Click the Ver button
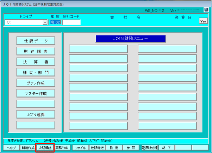 [203, 21]
